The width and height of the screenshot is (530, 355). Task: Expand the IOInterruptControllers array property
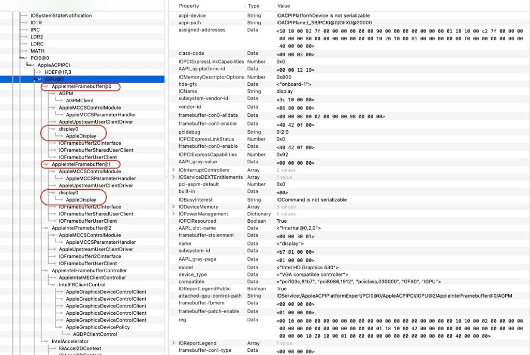click(x=173, y=170)
